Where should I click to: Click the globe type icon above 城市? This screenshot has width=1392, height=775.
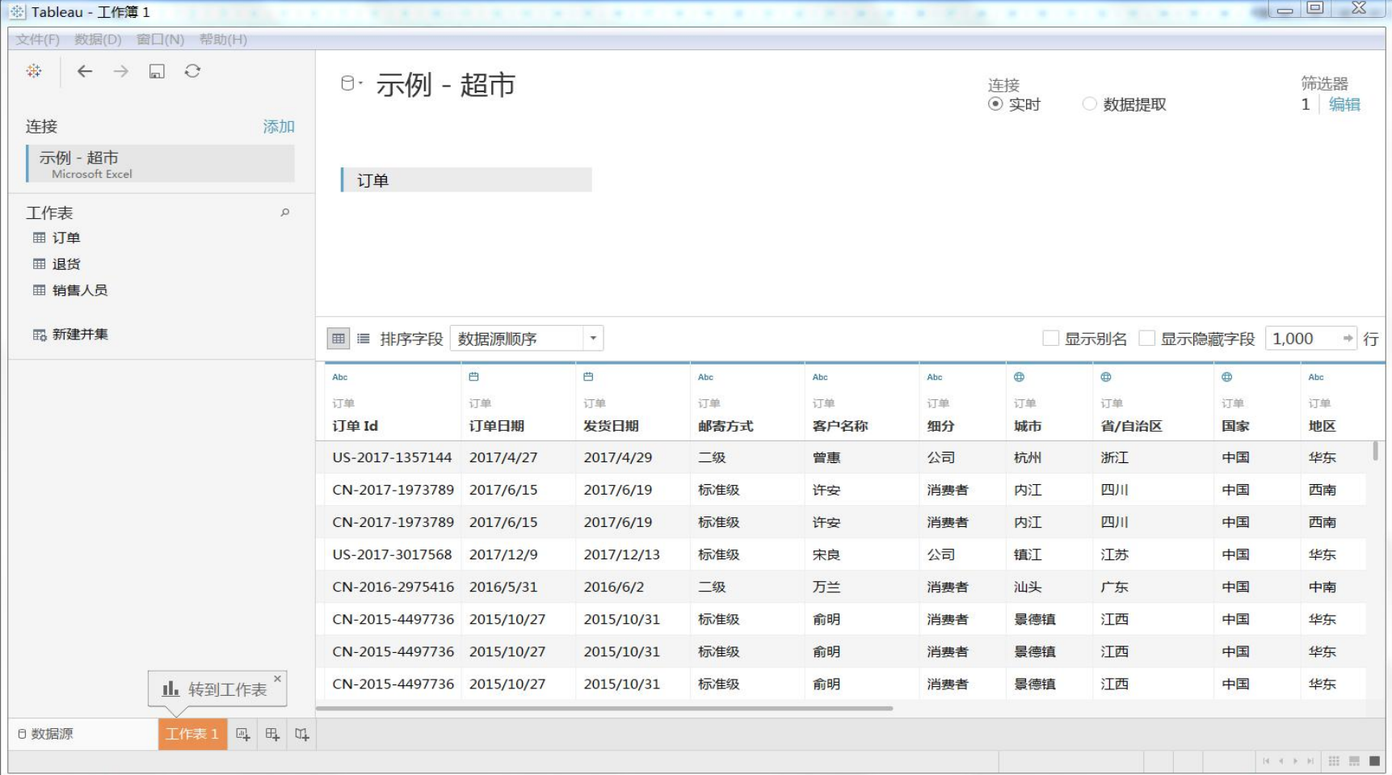[1020, 377]
